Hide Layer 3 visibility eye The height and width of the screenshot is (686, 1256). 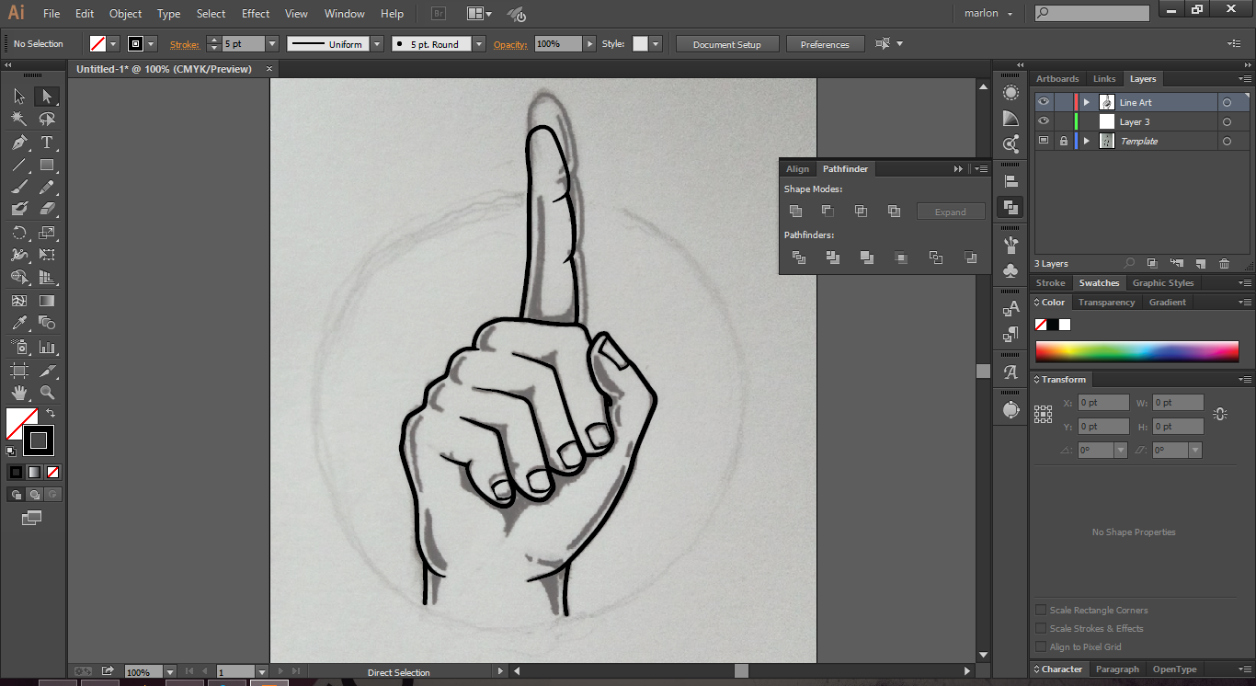pyautogui.click(x=1044, y=121)
